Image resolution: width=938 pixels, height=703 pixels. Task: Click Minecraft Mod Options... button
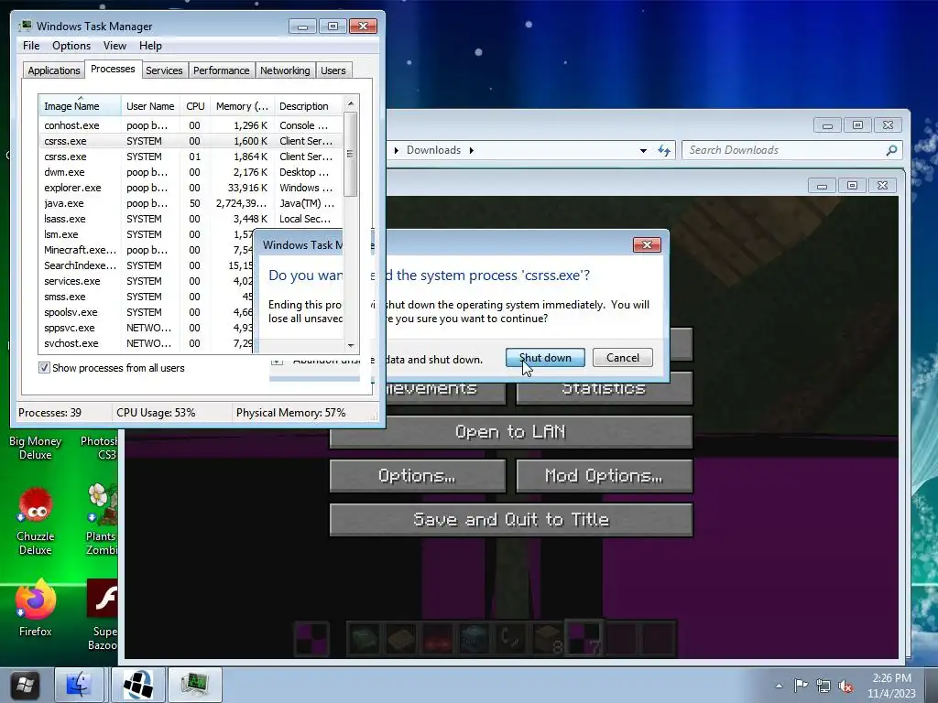coord(605,476)
